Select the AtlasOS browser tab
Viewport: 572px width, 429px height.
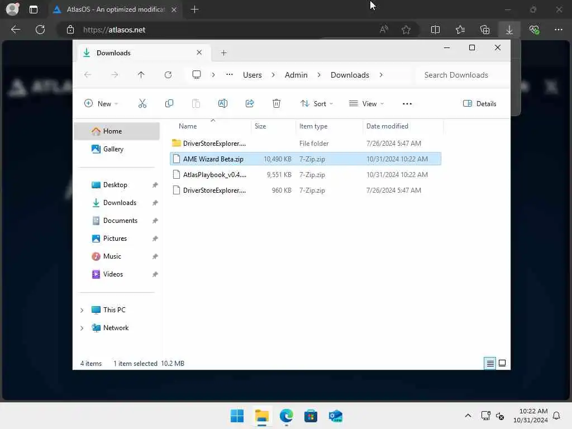coord(115,9)
